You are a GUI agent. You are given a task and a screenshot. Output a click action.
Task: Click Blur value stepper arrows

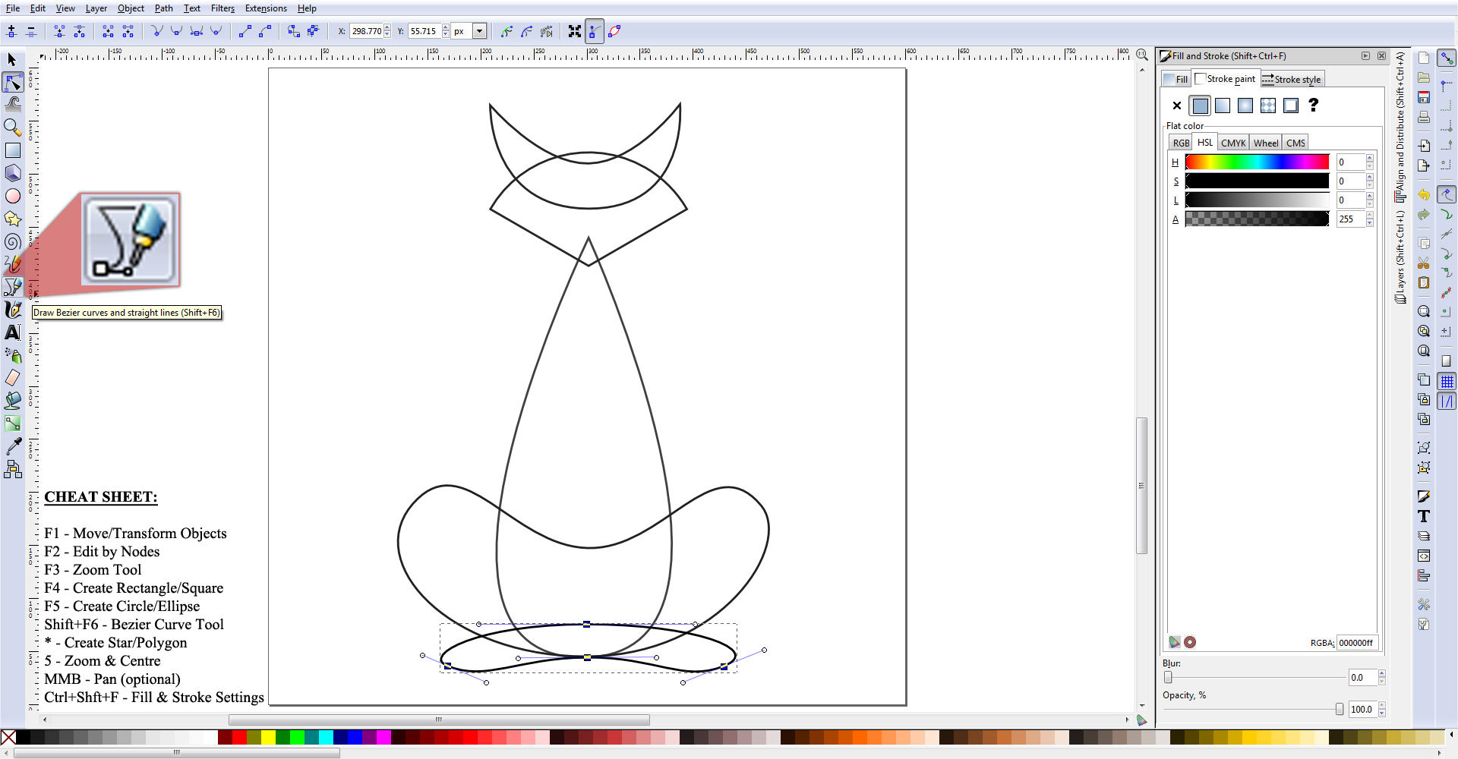pyautogui.click(x=1382, y=677)
